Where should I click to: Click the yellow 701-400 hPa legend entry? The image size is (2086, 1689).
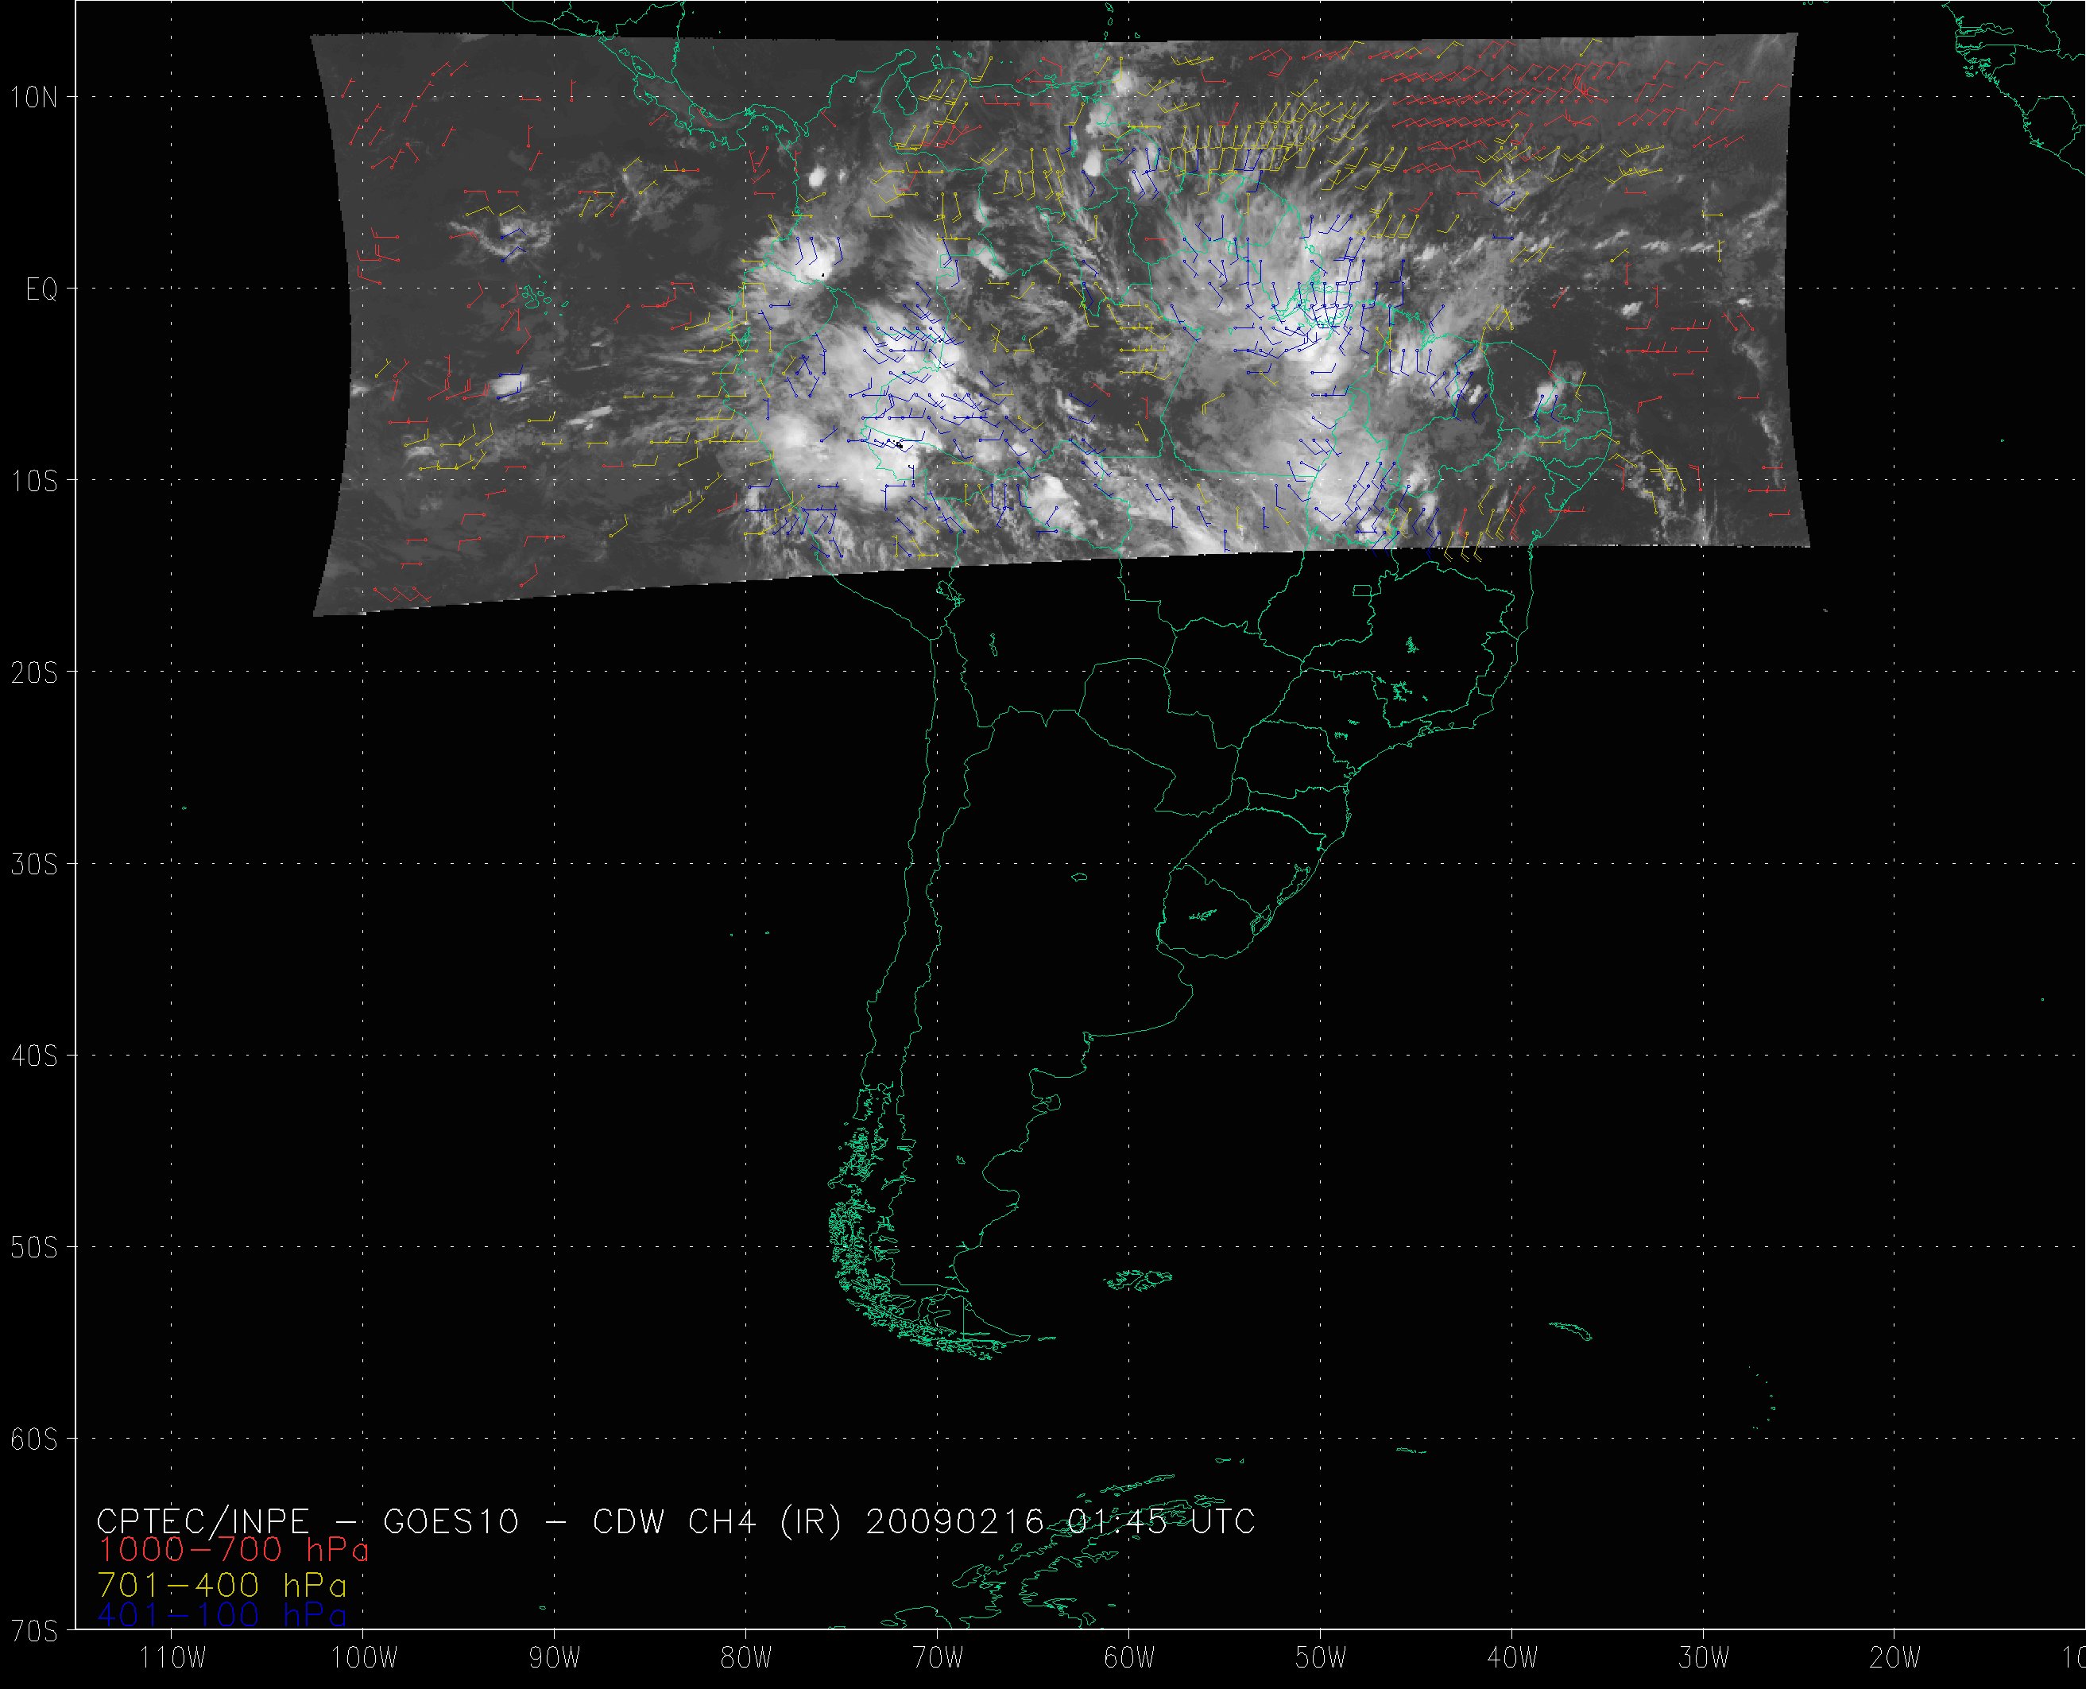point(222,1586)
